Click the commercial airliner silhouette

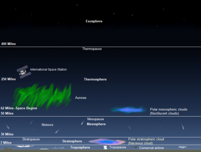point(135,147)
